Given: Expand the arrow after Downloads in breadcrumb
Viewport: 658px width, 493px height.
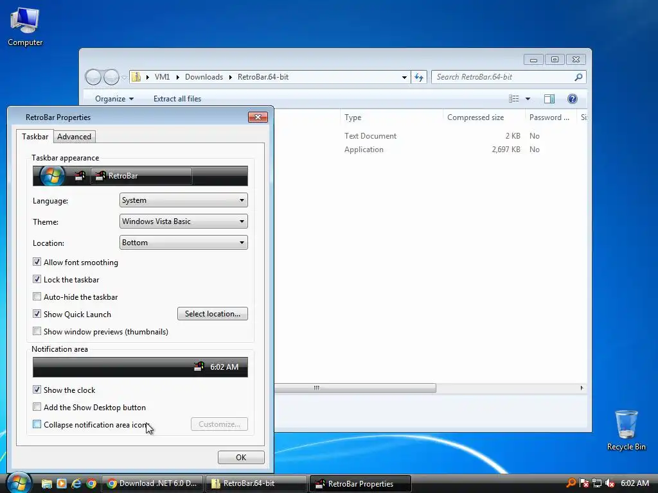Looking at the screenshot, I should pos(231,77).
